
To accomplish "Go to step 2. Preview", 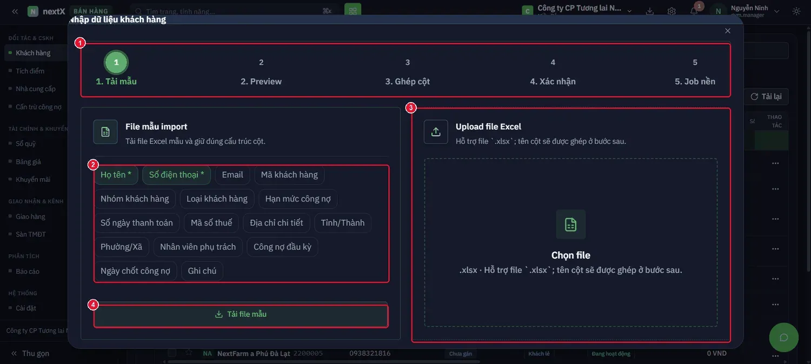I will click(x=261, y=72).
